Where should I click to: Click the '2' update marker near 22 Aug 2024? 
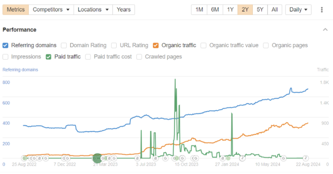tap(306, 158)
